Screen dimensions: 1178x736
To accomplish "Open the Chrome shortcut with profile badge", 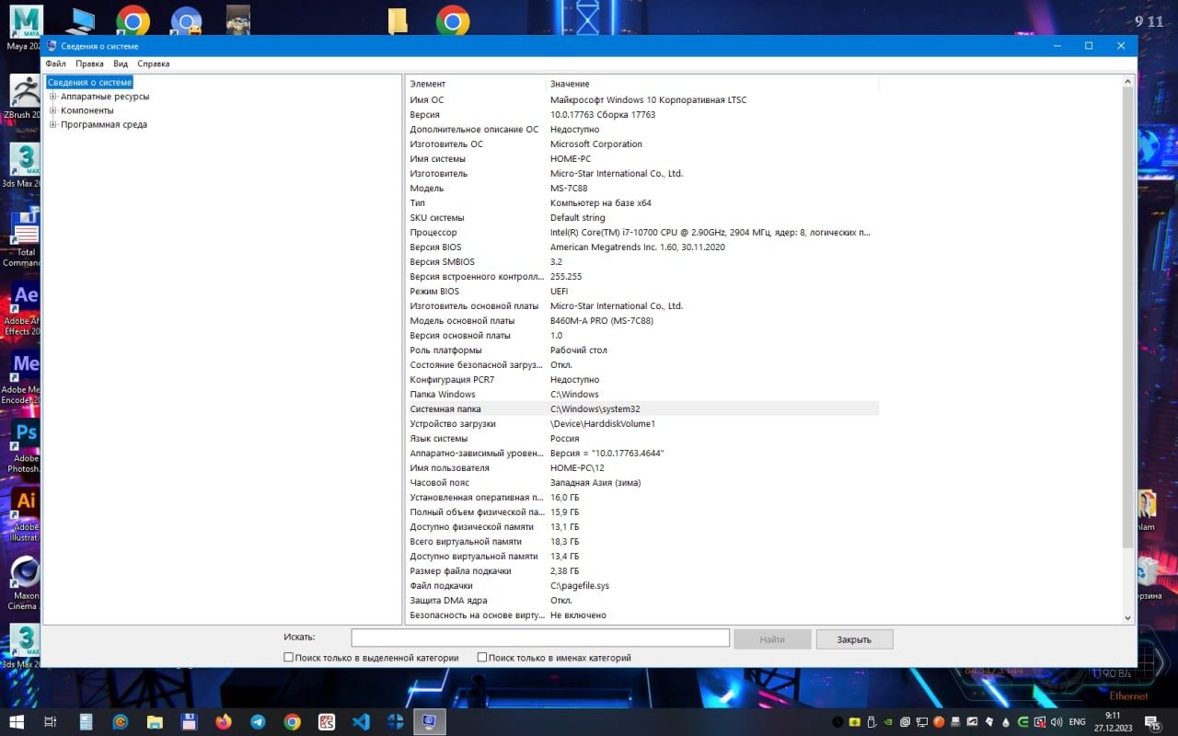I will (x=187, y=20).
